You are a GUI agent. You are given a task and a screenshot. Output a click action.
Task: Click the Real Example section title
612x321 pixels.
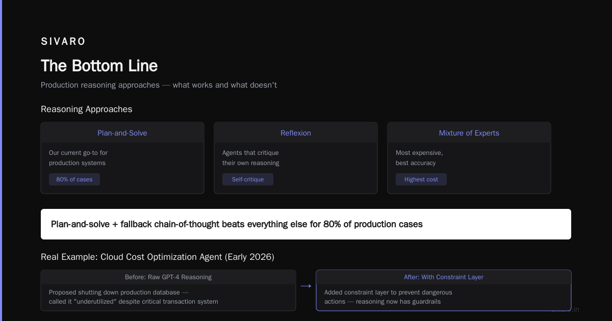pyautogui.click(x=158, y=257)
